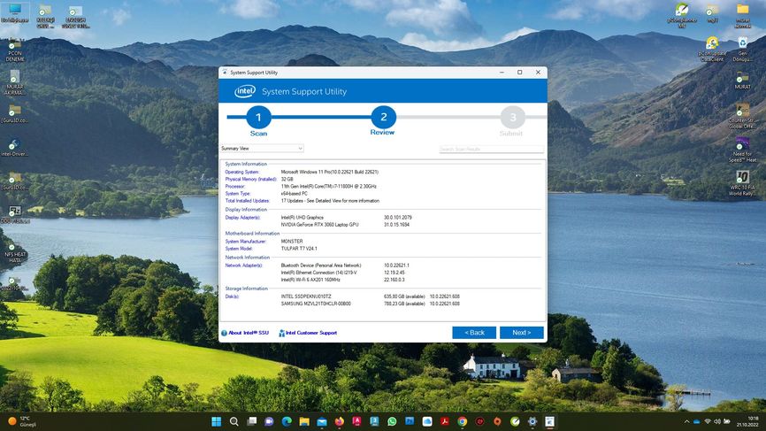The height and width of the screenshot is (431, 766).
Task: Click the MONSTER manufacturer value
Action: (292, 242)
